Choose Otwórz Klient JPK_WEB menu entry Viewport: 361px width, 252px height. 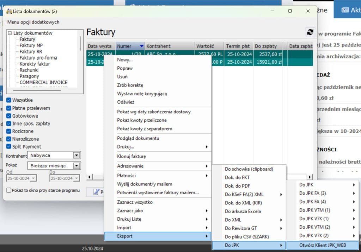coord(322,245)
